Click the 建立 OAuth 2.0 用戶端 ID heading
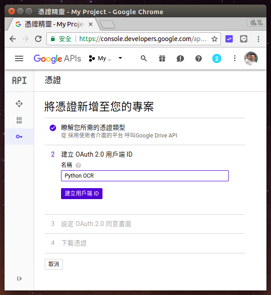Image resolution: width=271 pixels, height=295 pixels. click(97, 154)
